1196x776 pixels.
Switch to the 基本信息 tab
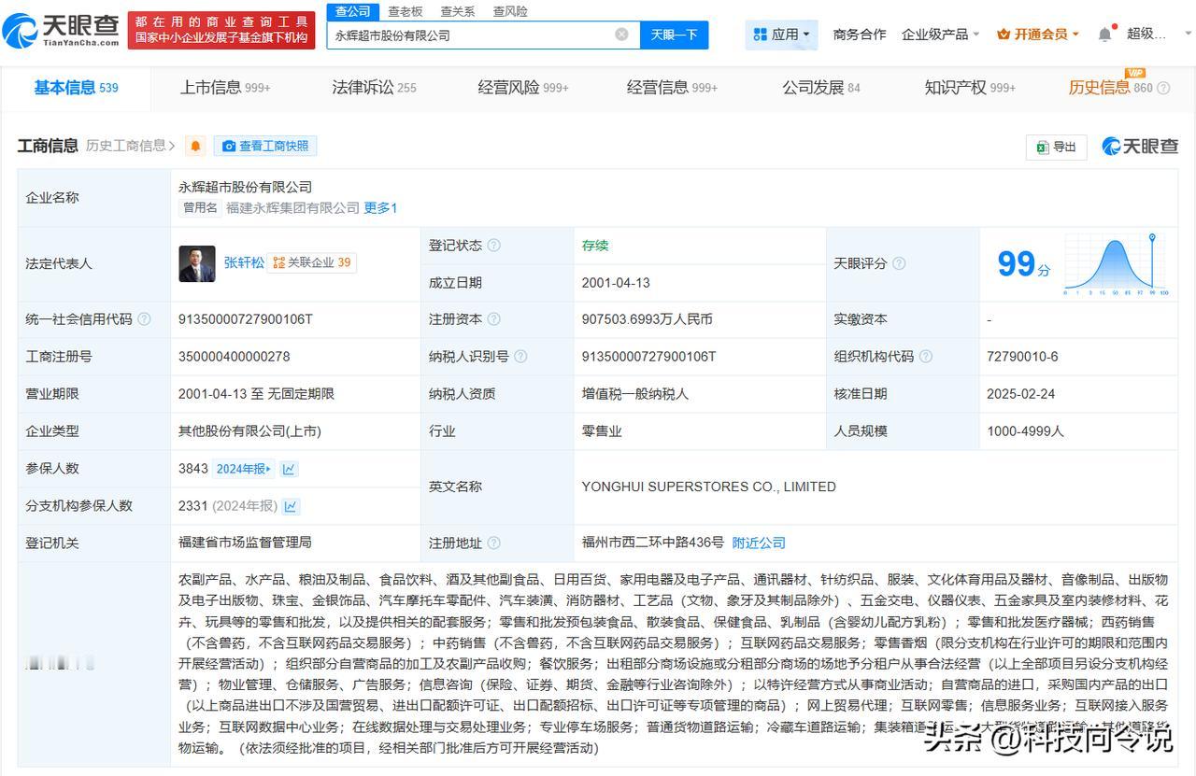pyautogui.click(x=77, y=88)
